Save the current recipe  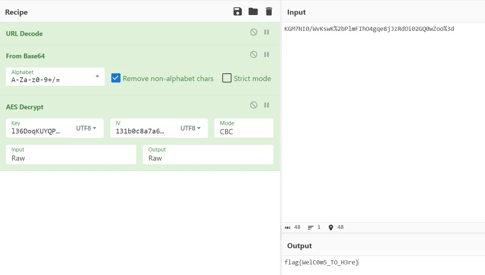(x=238, y=12)
